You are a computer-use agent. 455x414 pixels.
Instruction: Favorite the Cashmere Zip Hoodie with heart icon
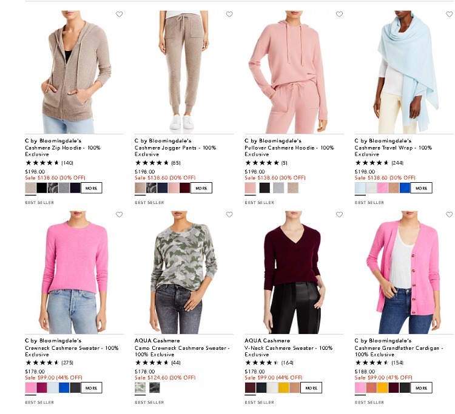tap(120, 14)
